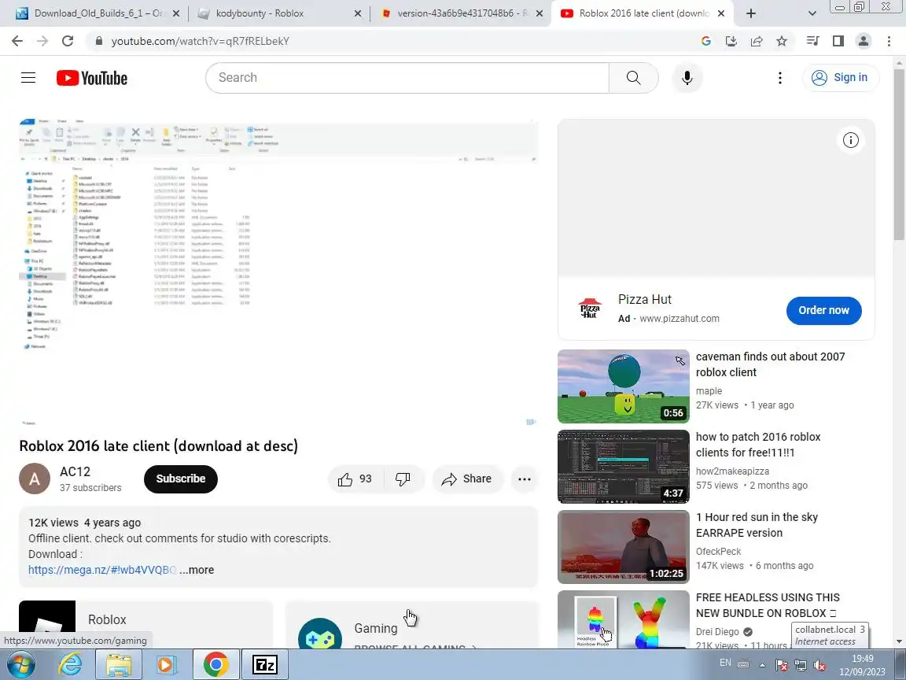Open 1 Hour red sun thumbnail
This screenshot has height=680, width=906.
click(x=624, y=547)
